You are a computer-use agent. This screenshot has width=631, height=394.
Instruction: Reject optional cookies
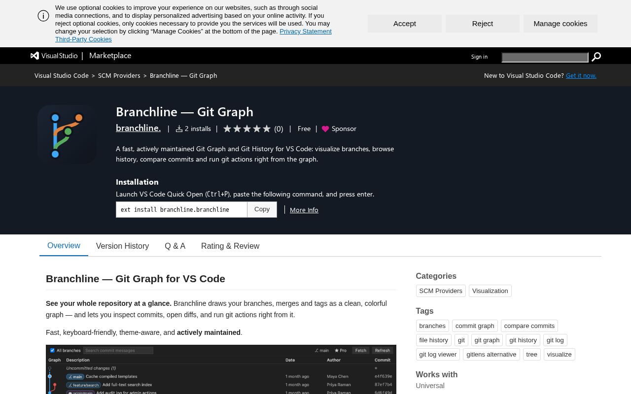click(x=483, y=24)
